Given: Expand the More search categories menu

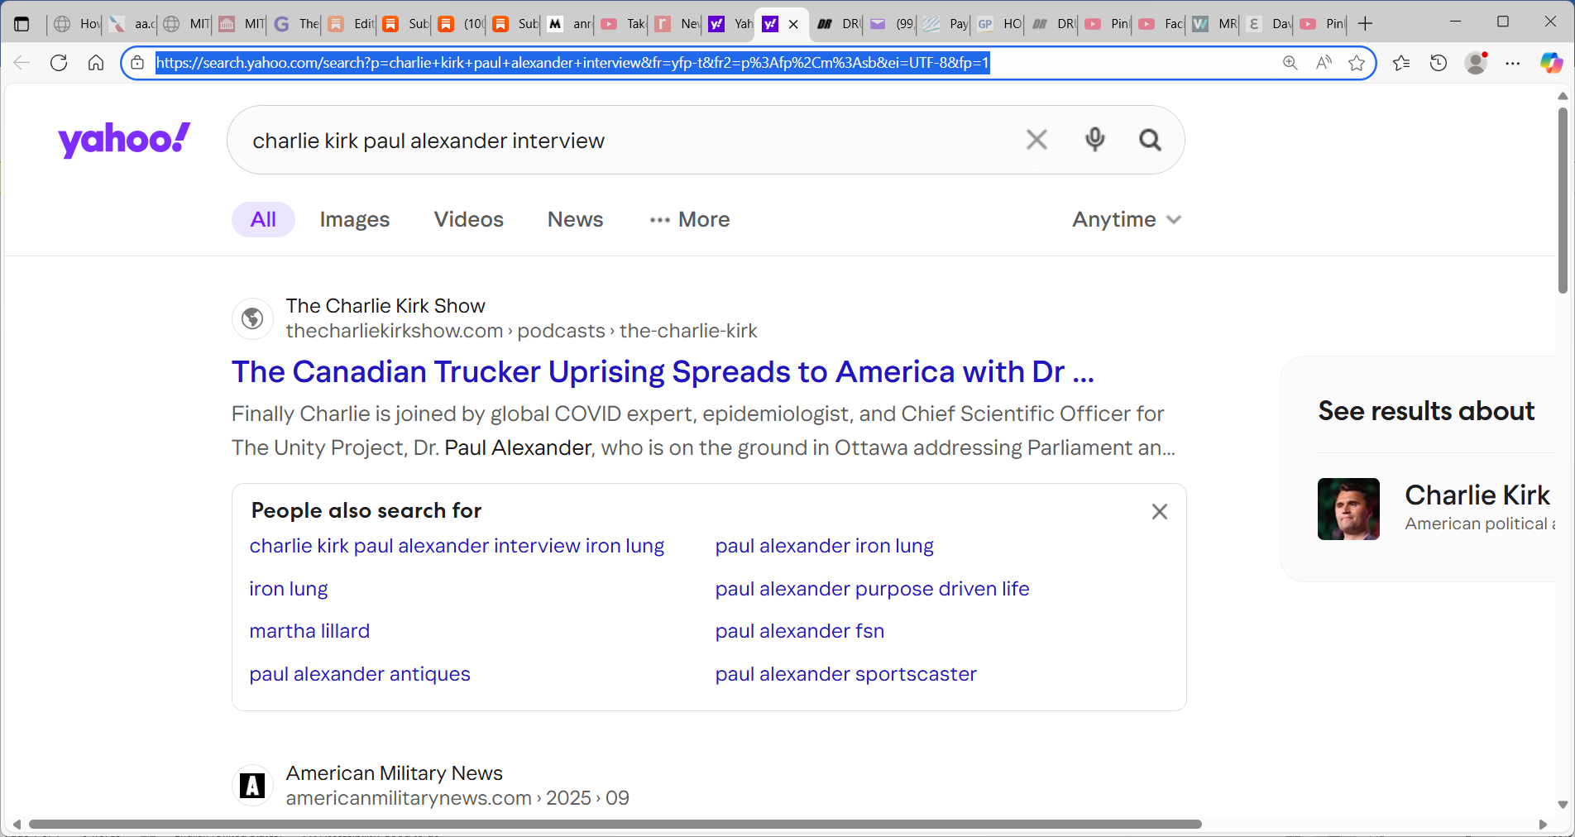Looking at the screenshot, I should point(690,220).
